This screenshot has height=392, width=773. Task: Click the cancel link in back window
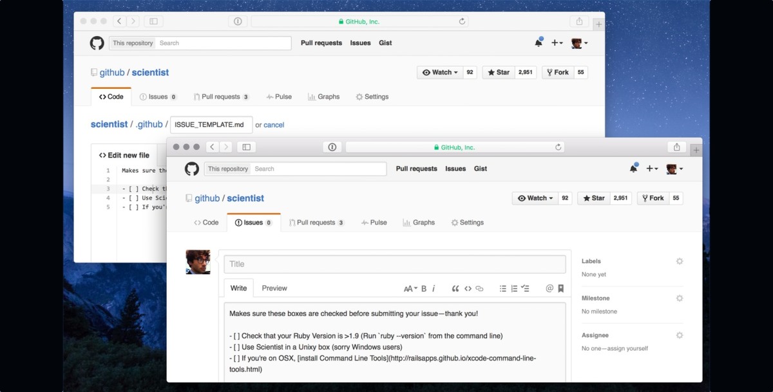274,125
